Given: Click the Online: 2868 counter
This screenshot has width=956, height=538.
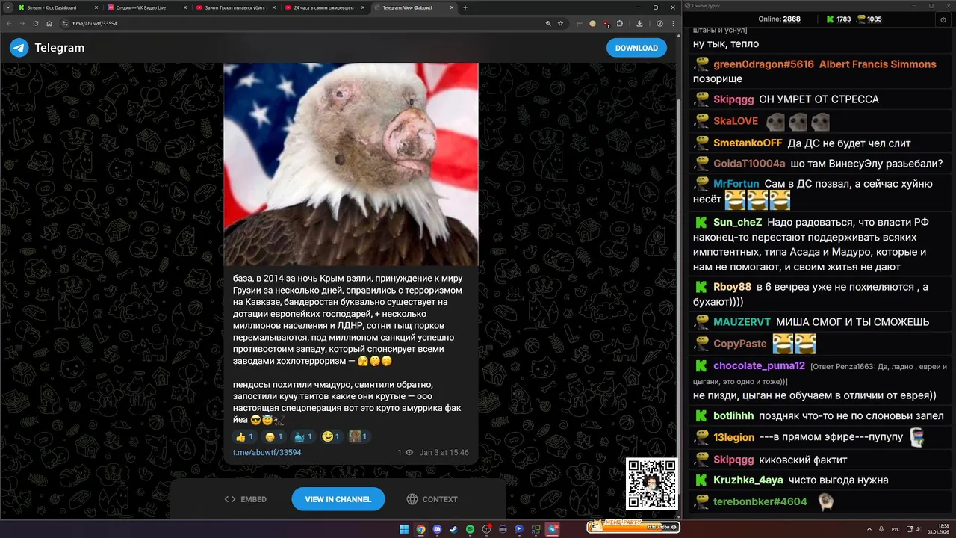Looking at the screenshot, I should click(779, 19).
